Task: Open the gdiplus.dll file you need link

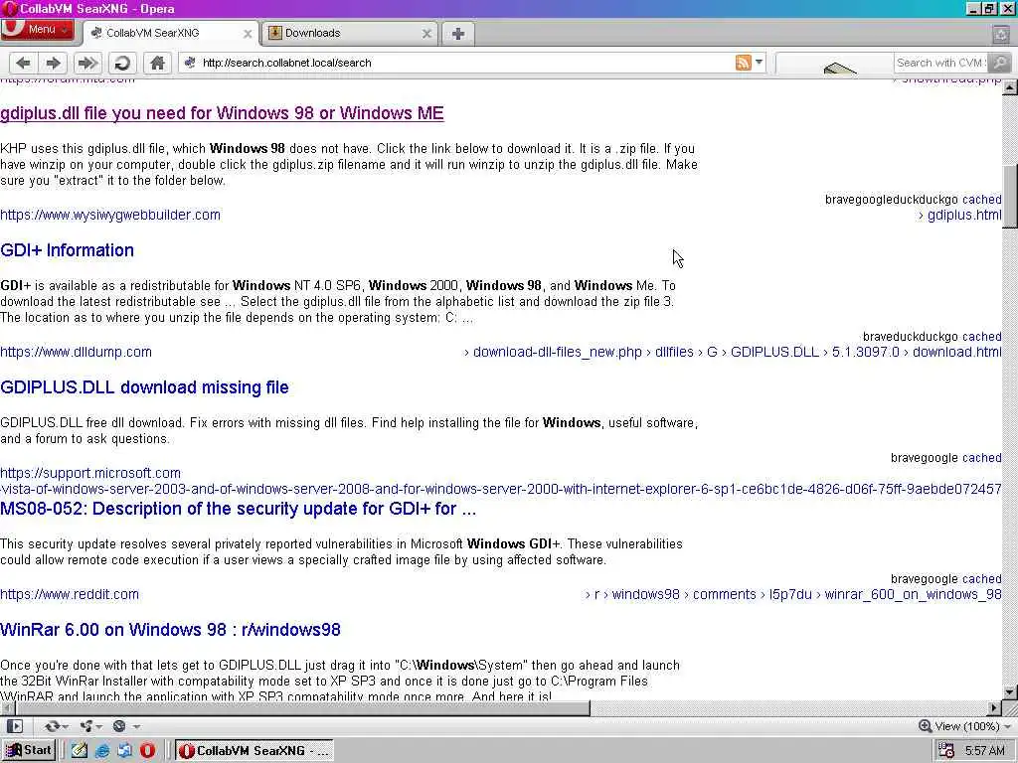Action: (x=222, y=113)
